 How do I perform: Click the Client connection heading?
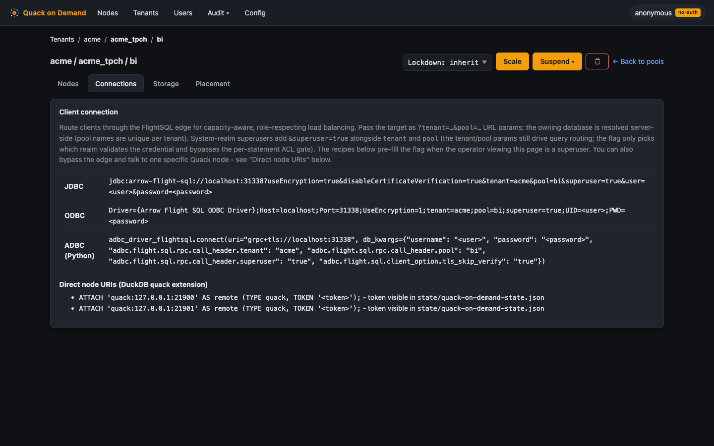(88, 112)
